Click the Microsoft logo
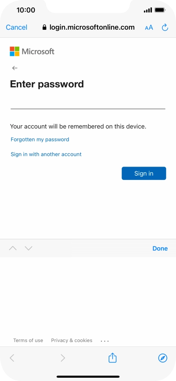This screenshot has width=176, height=381. [32, 51]
